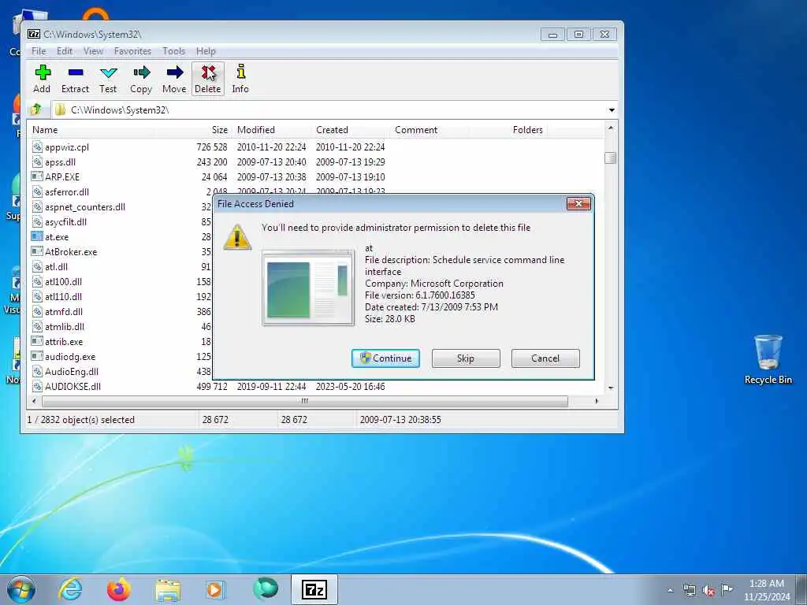This screenshot has width=807, height=605.
Task: Click the file list scroll down arrow
Action: coord(611,388)
